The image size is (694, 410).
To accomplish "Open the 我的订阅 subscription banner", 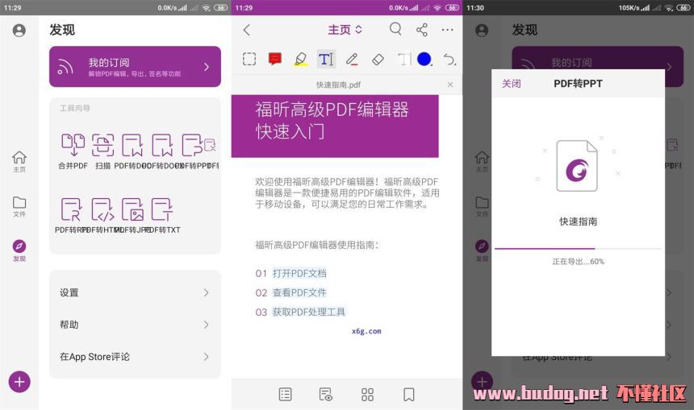I will (135, 67).
